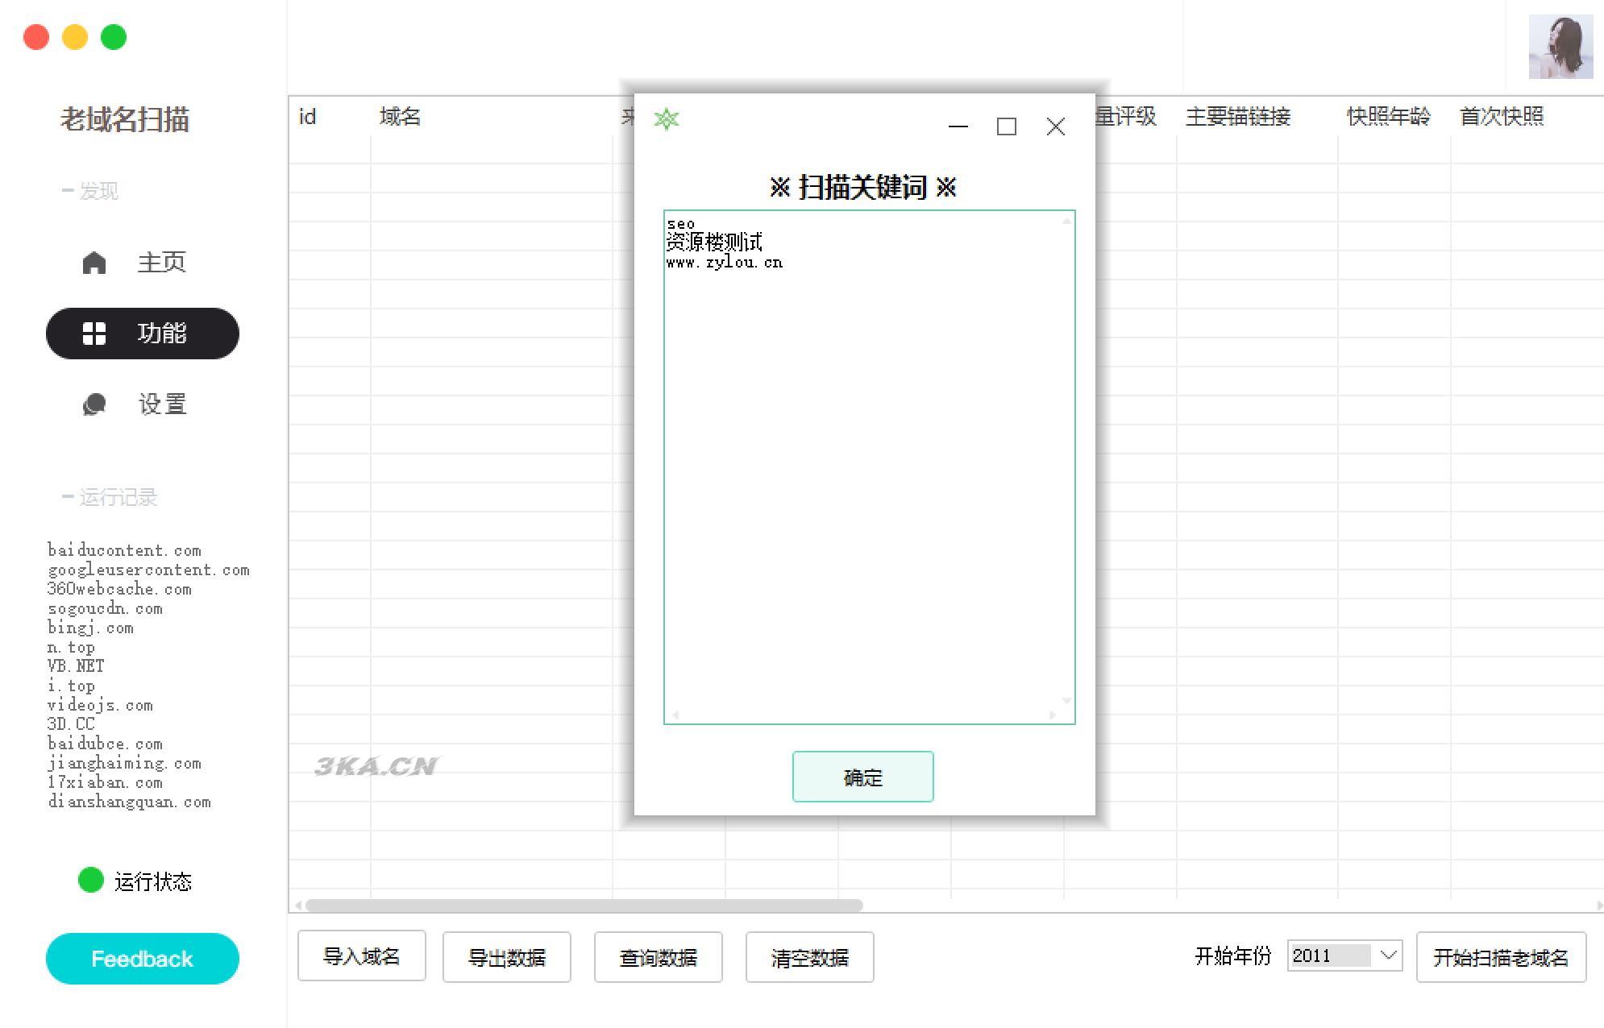Click n.top in run log
Screen dimensions: 1604x1028
click(72, 647)
